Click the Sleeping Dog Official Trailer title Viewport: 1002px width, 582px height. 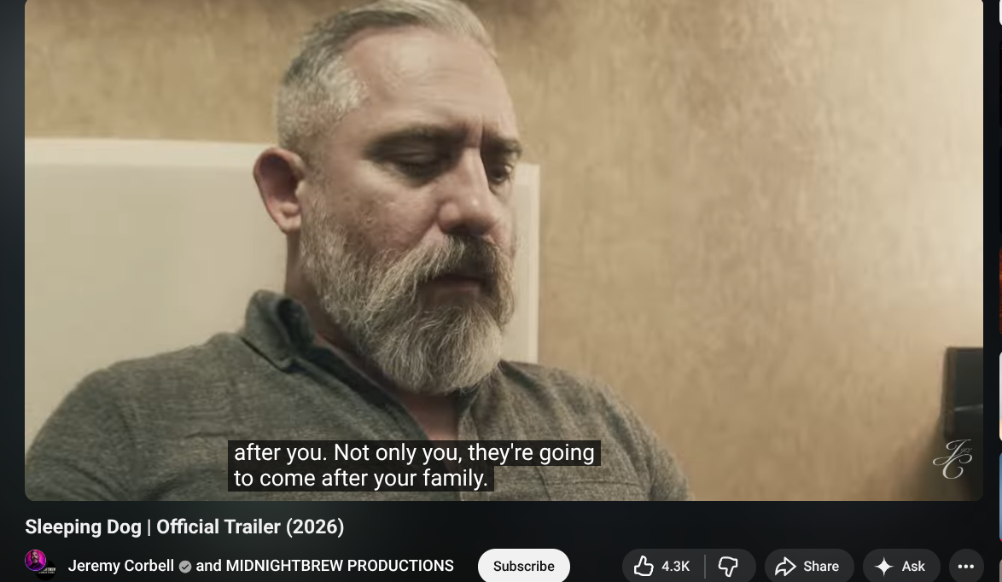point(184,527)
